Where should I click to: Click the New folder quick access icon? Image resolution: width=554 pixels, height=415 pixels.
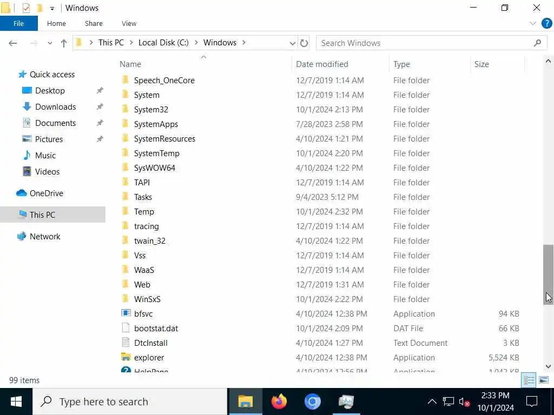click(x=39, y=8)
